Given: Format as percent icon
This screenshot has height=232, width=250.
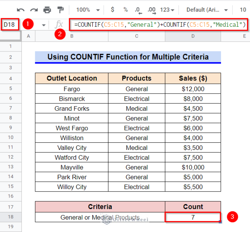Looking at the screenshot, I should click(x=125, y=10).
